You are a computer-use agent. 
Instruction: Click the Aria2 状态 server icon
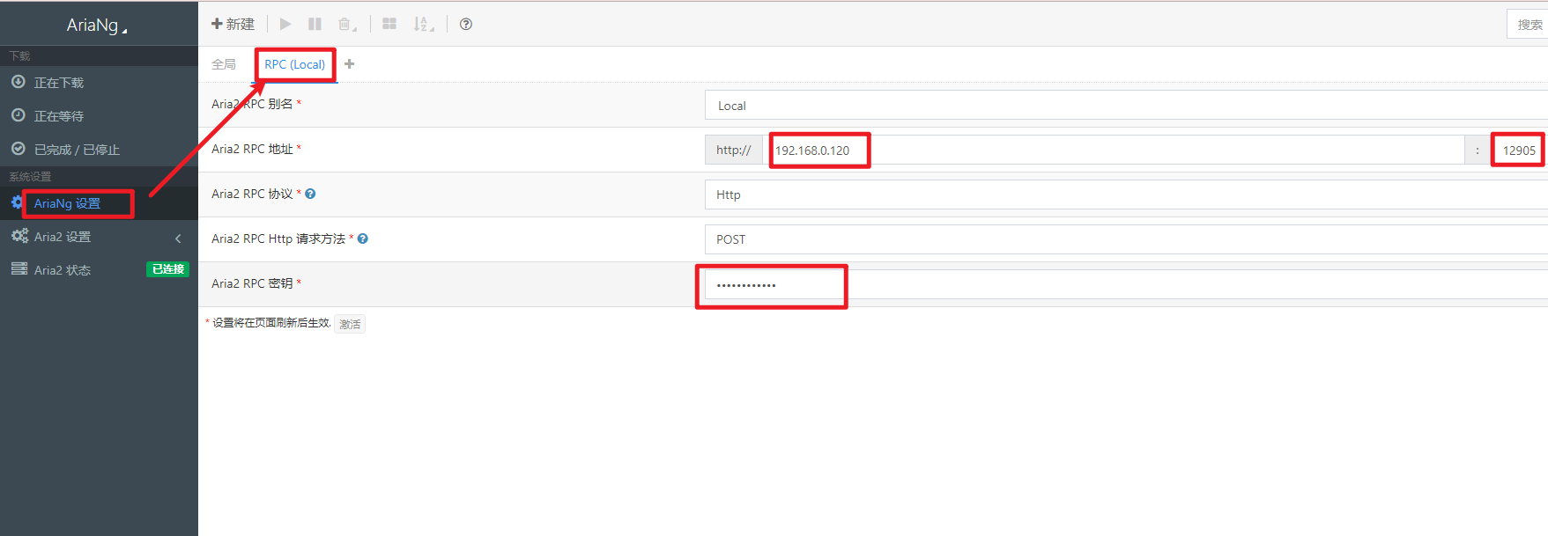point(19,269)
